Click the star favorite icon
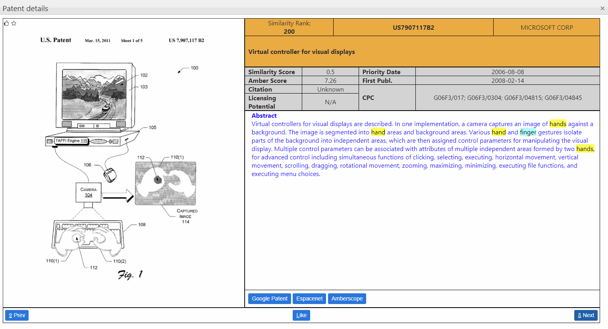Image resolution: width=608 pixels, height=329 pixels. 14,23
